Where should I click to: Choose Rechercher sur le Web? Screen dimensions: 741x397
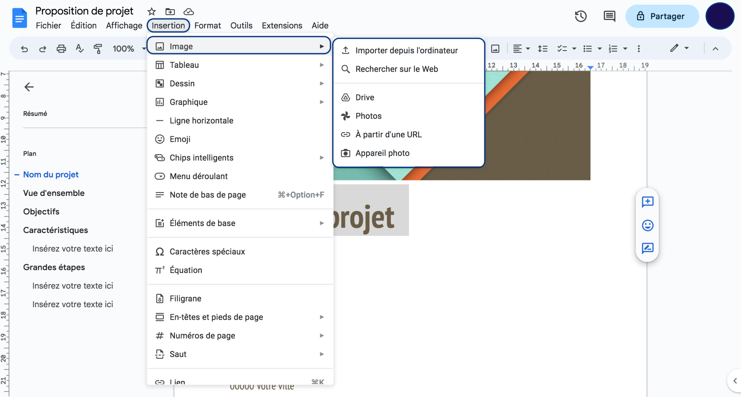point(408,69)
